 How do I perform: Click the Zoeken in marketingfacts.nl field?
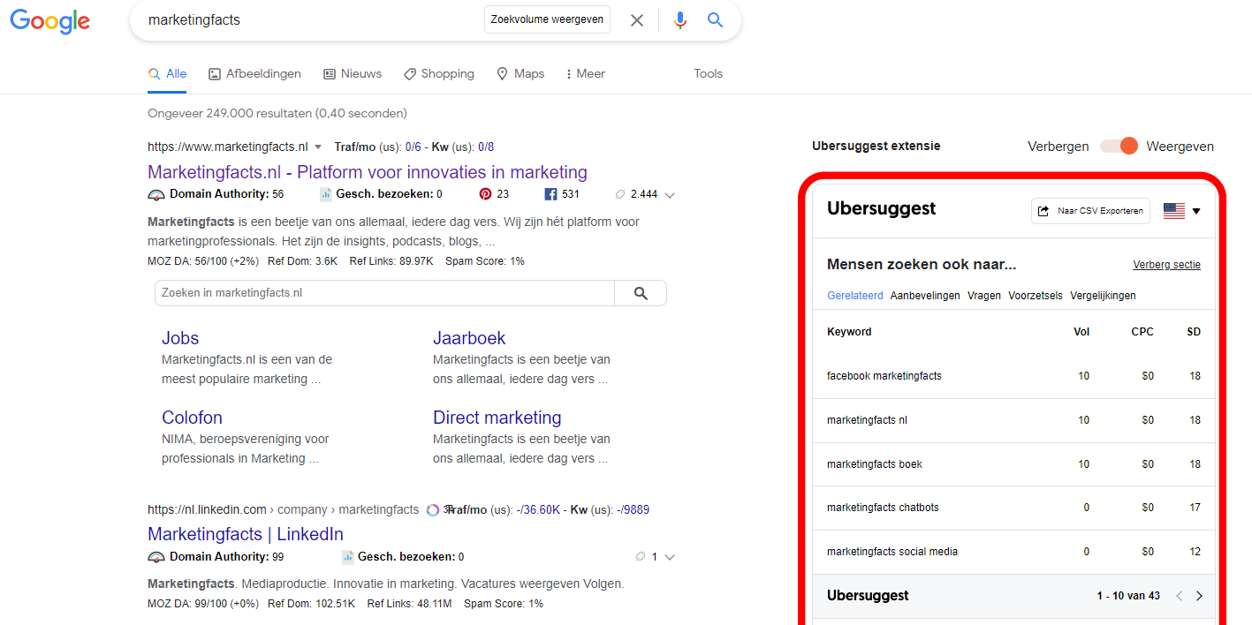point(384,293)
